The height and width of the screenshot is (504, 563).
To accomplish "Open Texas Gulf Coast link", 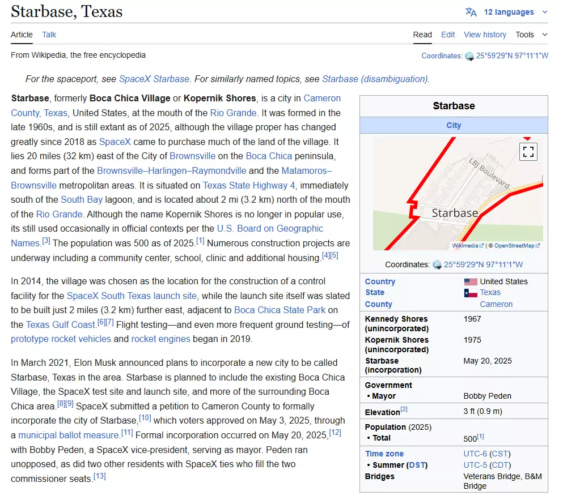I will click(x=60, y=324).
